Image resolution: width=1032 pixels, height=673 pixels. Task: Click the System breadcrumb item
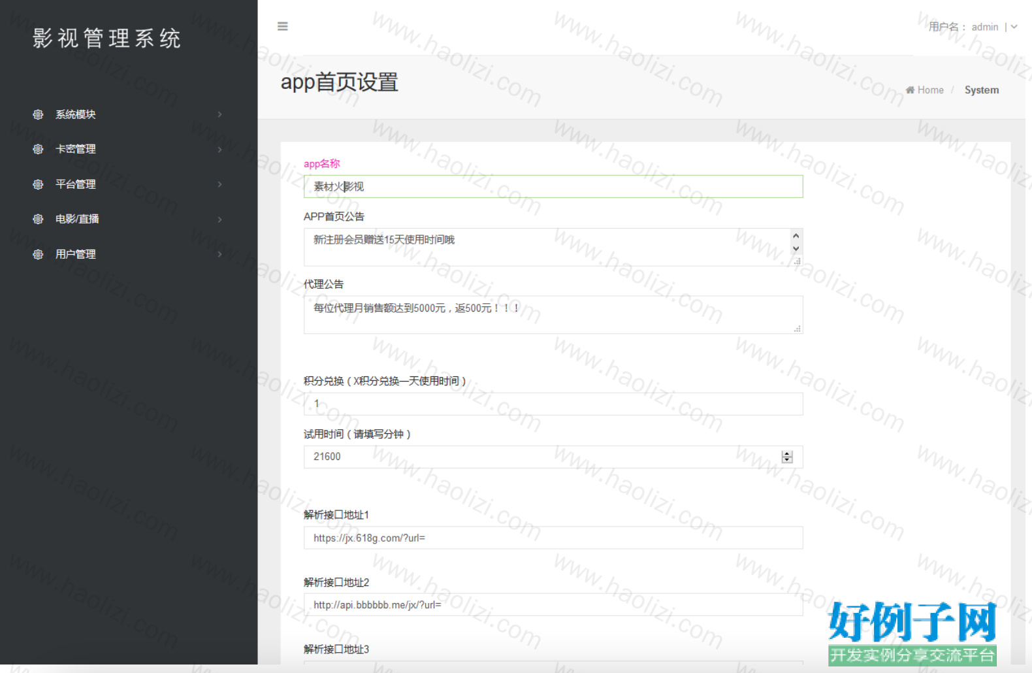pos(982,90)
